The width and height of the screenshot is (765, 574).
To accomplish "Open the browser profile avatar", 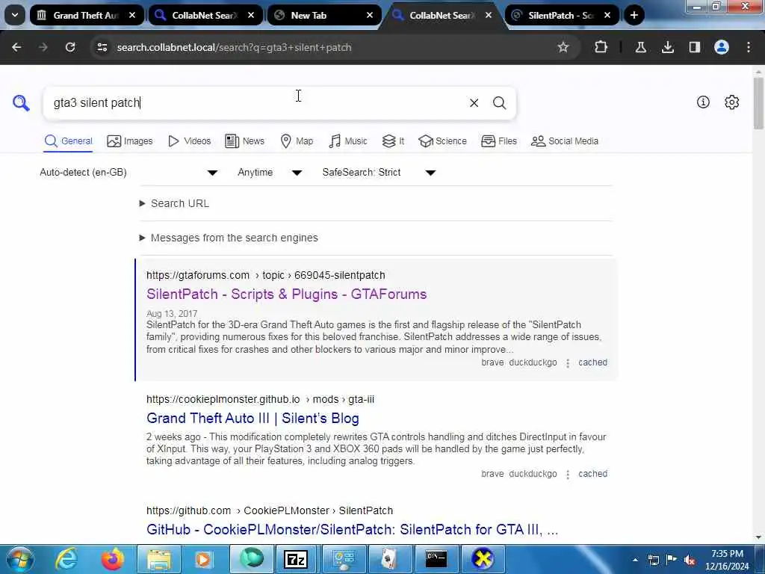I will pyautogui.click(x=721, y=47).
